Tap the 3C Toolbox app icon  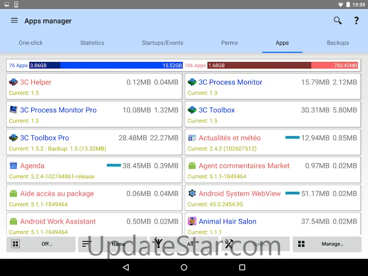192,110
